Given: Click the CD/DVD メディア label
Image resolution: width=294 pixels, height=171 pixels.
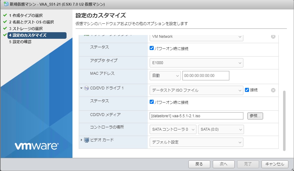Looking at the screenshot, I should click(x=105, y=115).
